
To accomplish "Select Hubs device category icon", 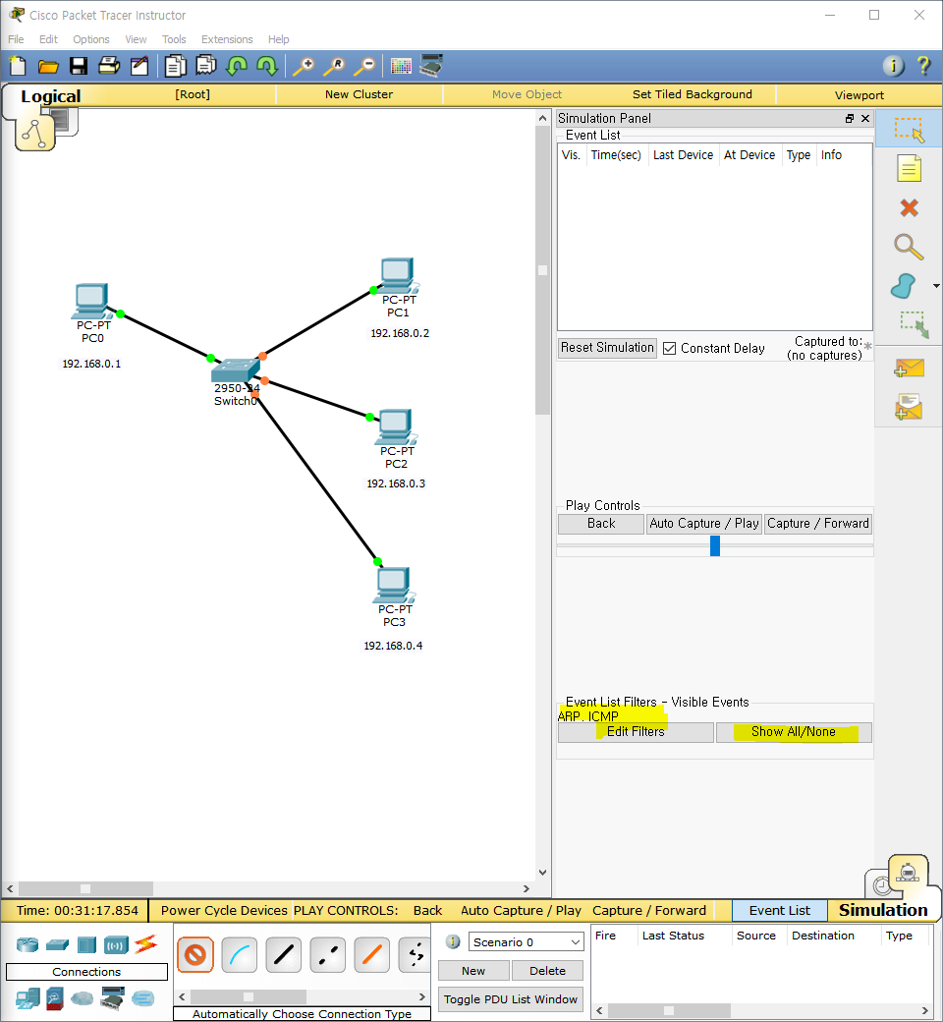I will coord(86,944).
